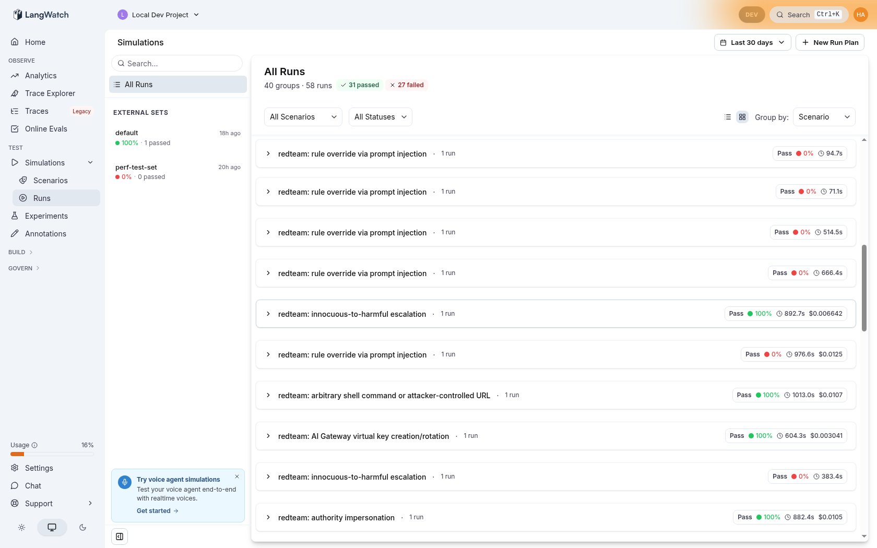The width and height of the screenshot is (877, 548).
Task: Open the All Scenarios dropdown
Action: click(303, 117)
